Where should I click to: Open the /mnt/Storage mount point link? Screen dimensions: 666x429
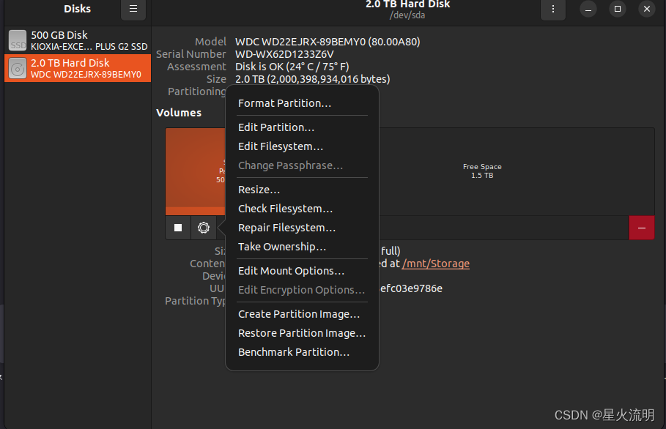coord(435,264)
